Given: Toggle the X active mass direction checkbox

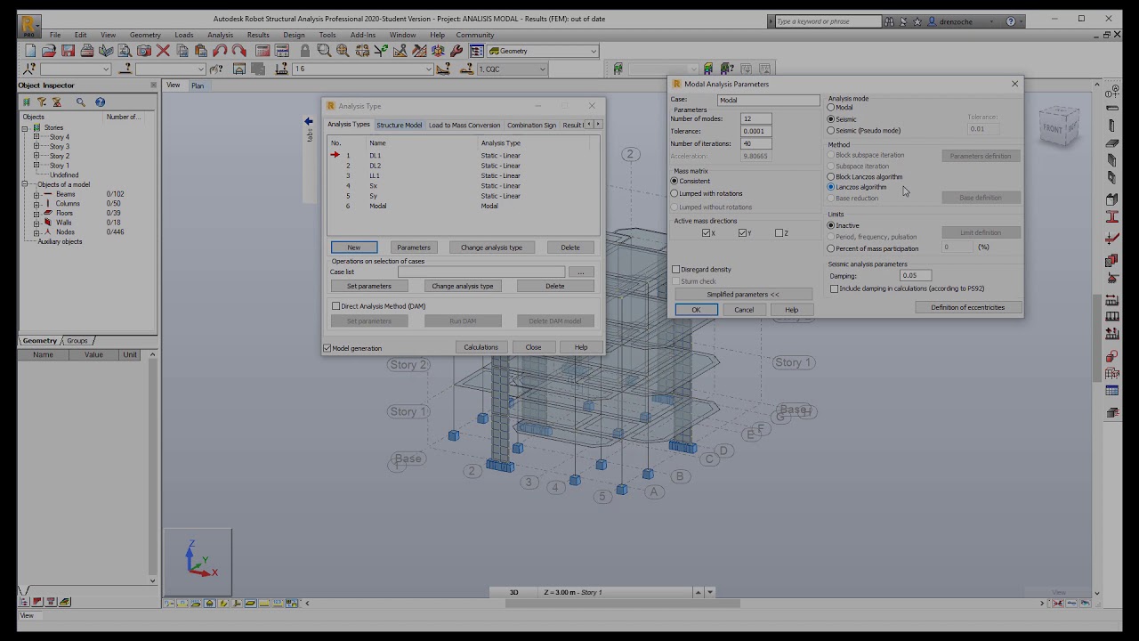Looking at the screenshot, I should pyautogui.click(x=707, y=233).
